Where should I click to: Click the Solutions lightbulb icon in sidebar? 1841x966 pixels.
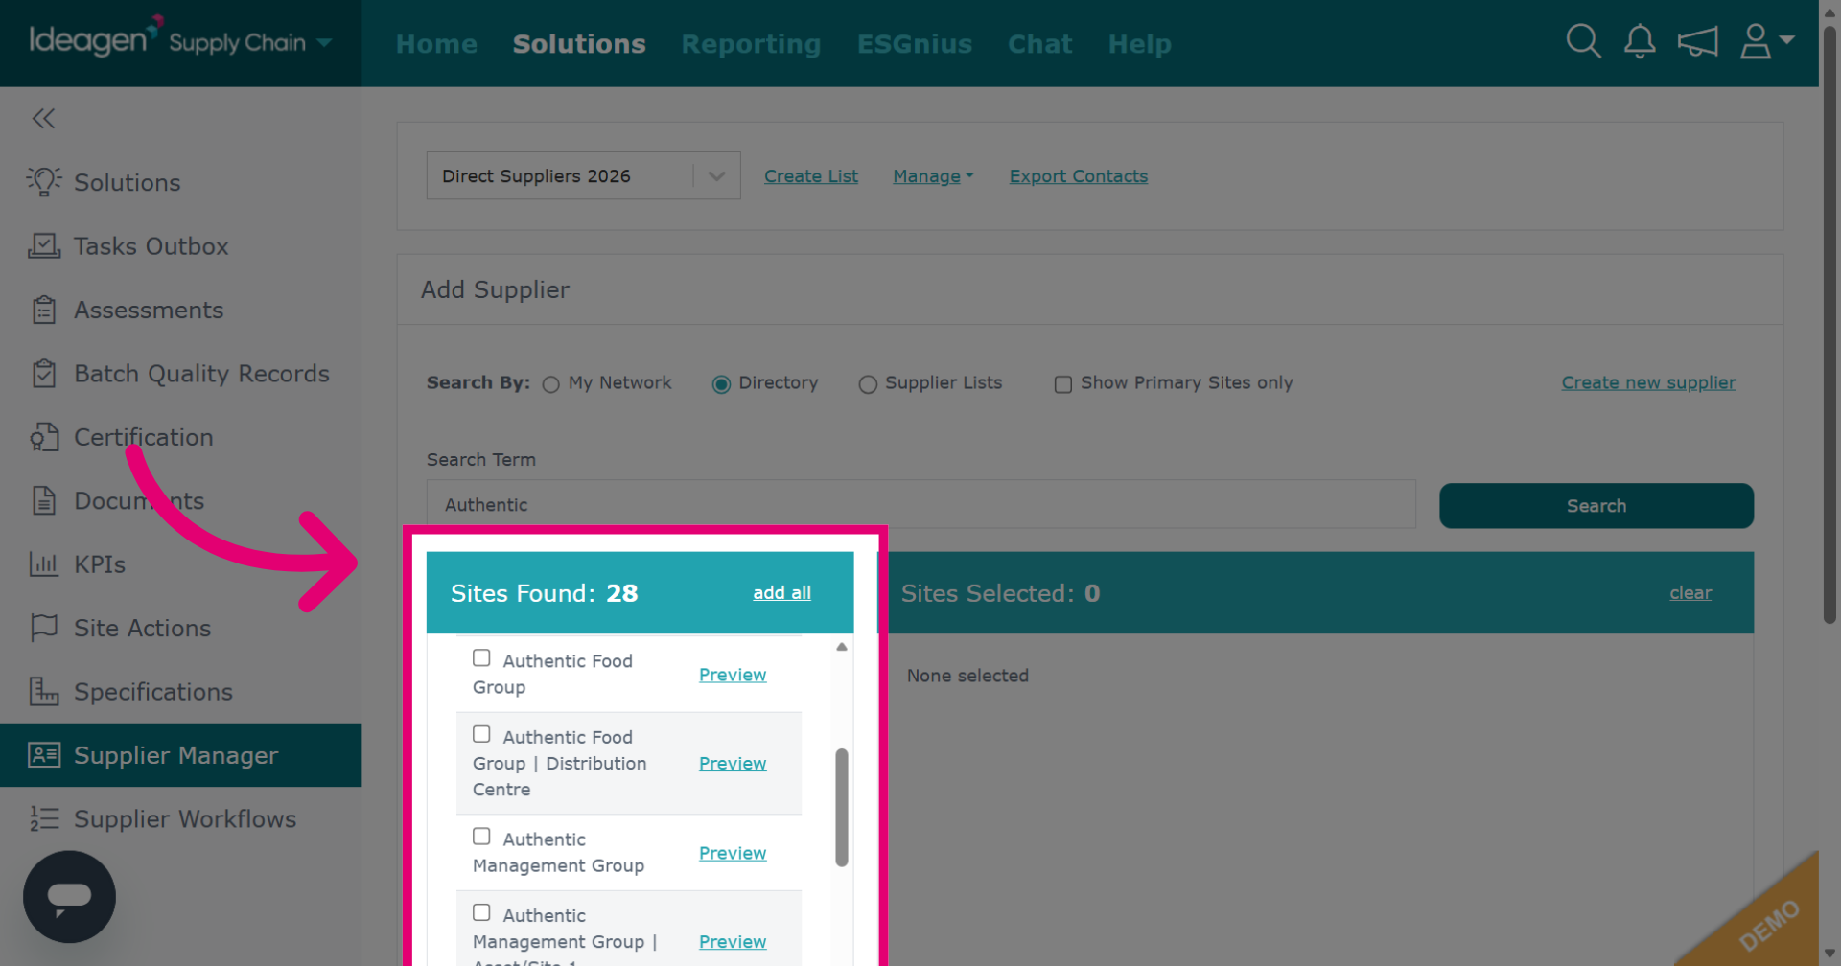tap(43, 181)
